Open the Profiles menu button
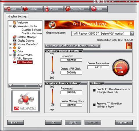The image size is (139, 131). (54, 9)
